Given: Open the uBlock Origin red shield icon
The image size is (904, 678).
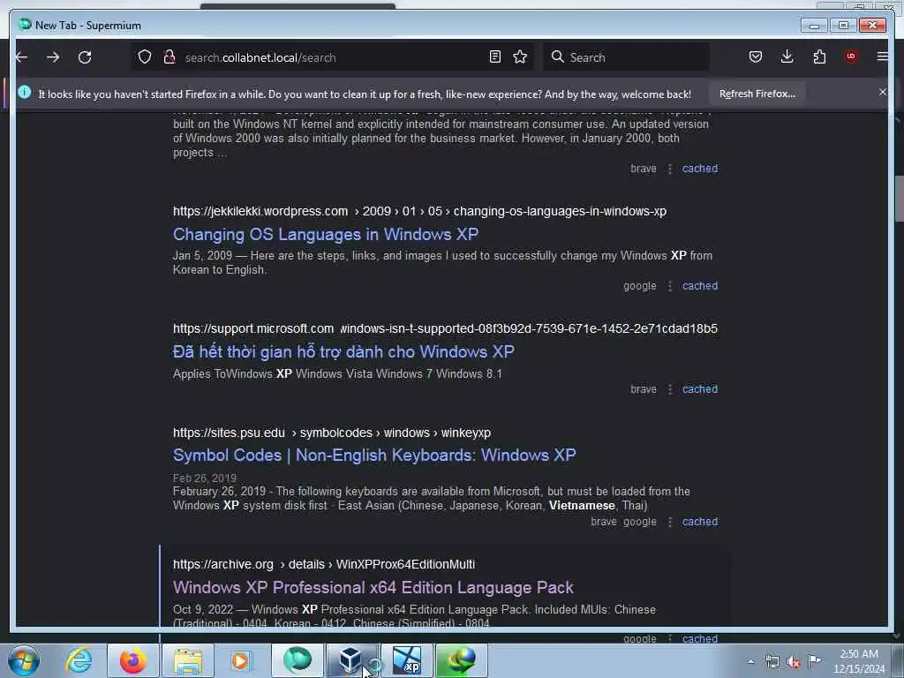Looking at the screenshot, I should point(851,56).
